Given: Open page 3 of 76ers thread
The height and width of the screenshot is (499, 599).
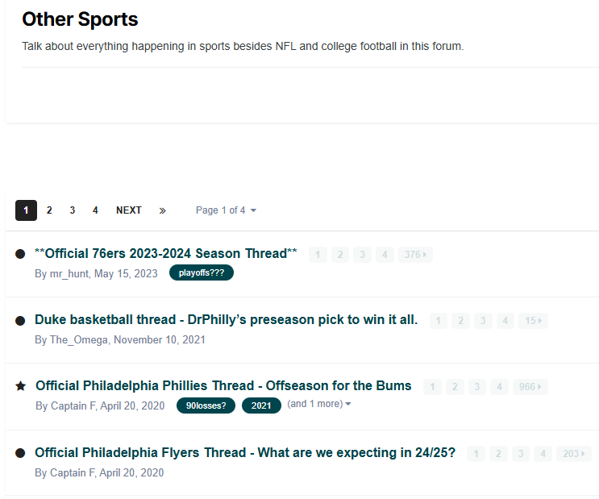Looking at the screenshot, I should click(362, 255).
